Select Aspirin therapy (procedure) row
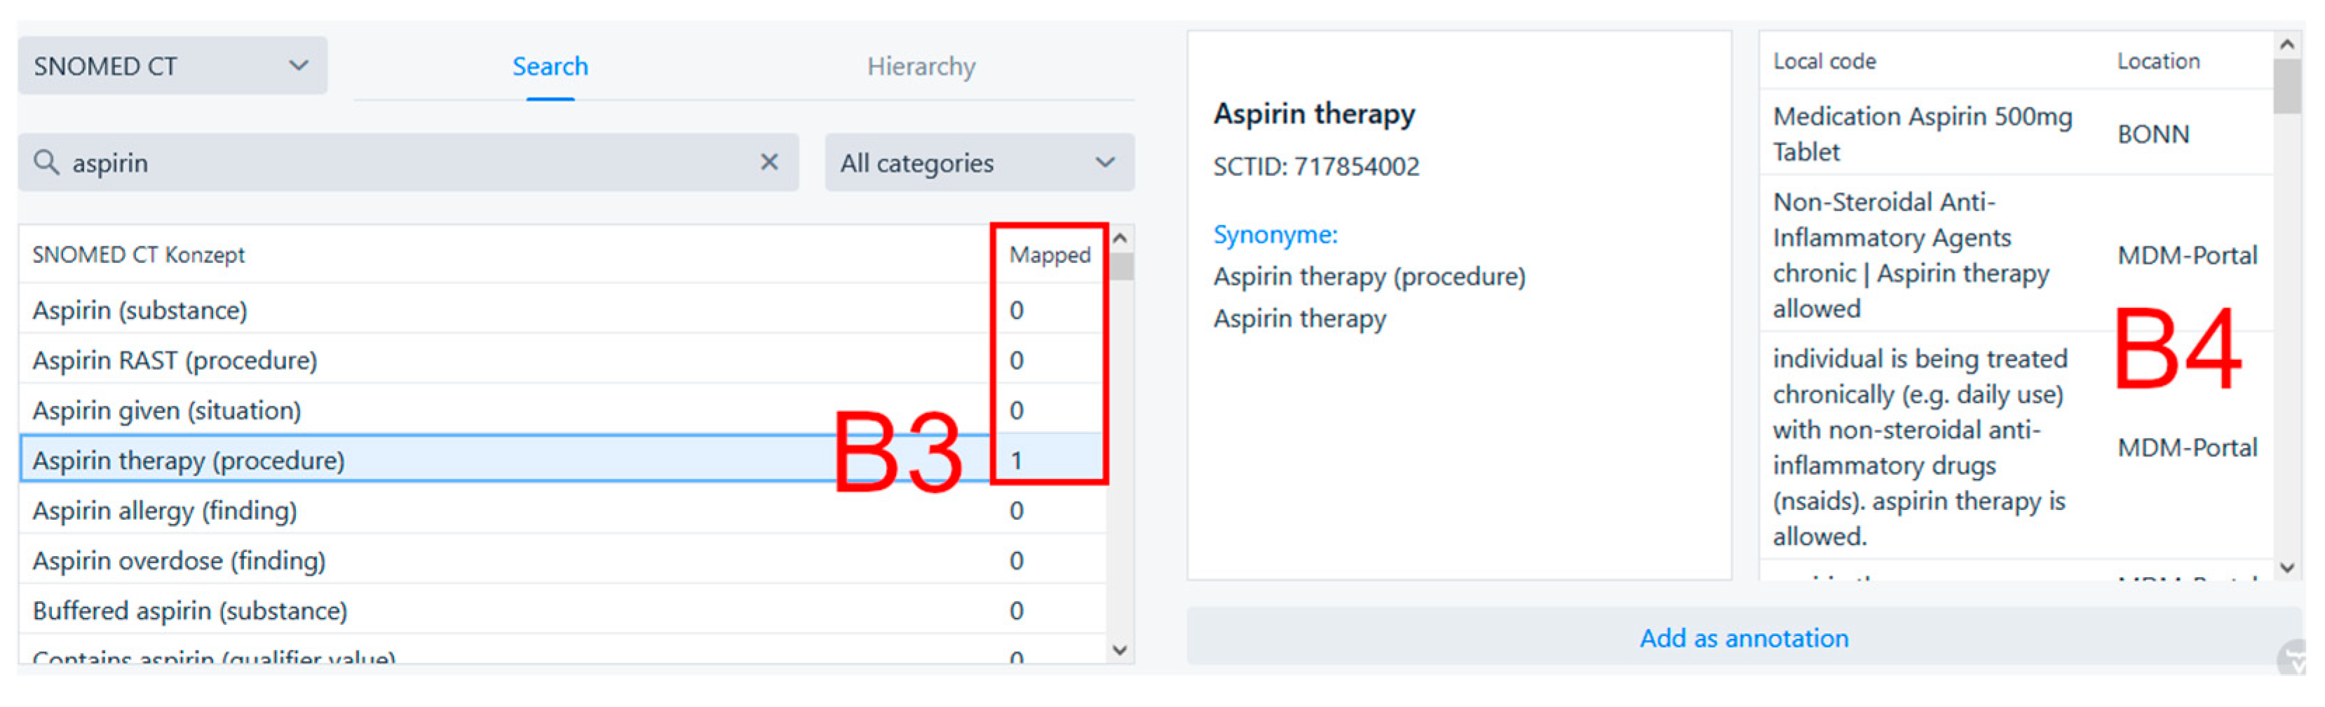This screenshot has height=707, width=2325. [189, 462]
